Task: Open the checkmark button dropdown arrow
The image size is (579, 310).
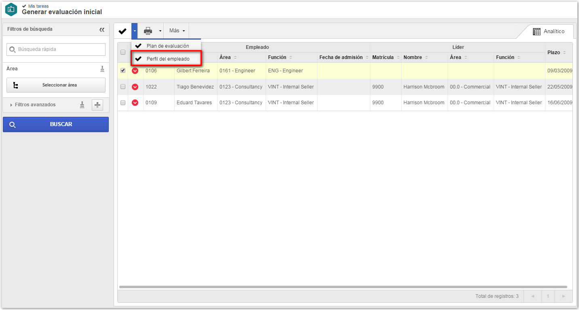Action: (x=135, y=31)
